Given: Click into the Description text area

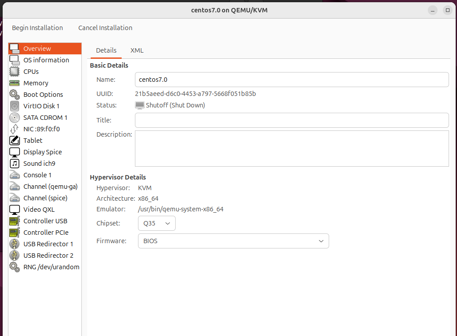Looking at the screenshot, I should (x=292, y=149).
